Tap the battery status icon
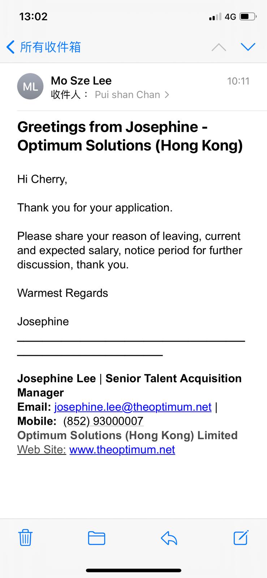 [248, 17]
